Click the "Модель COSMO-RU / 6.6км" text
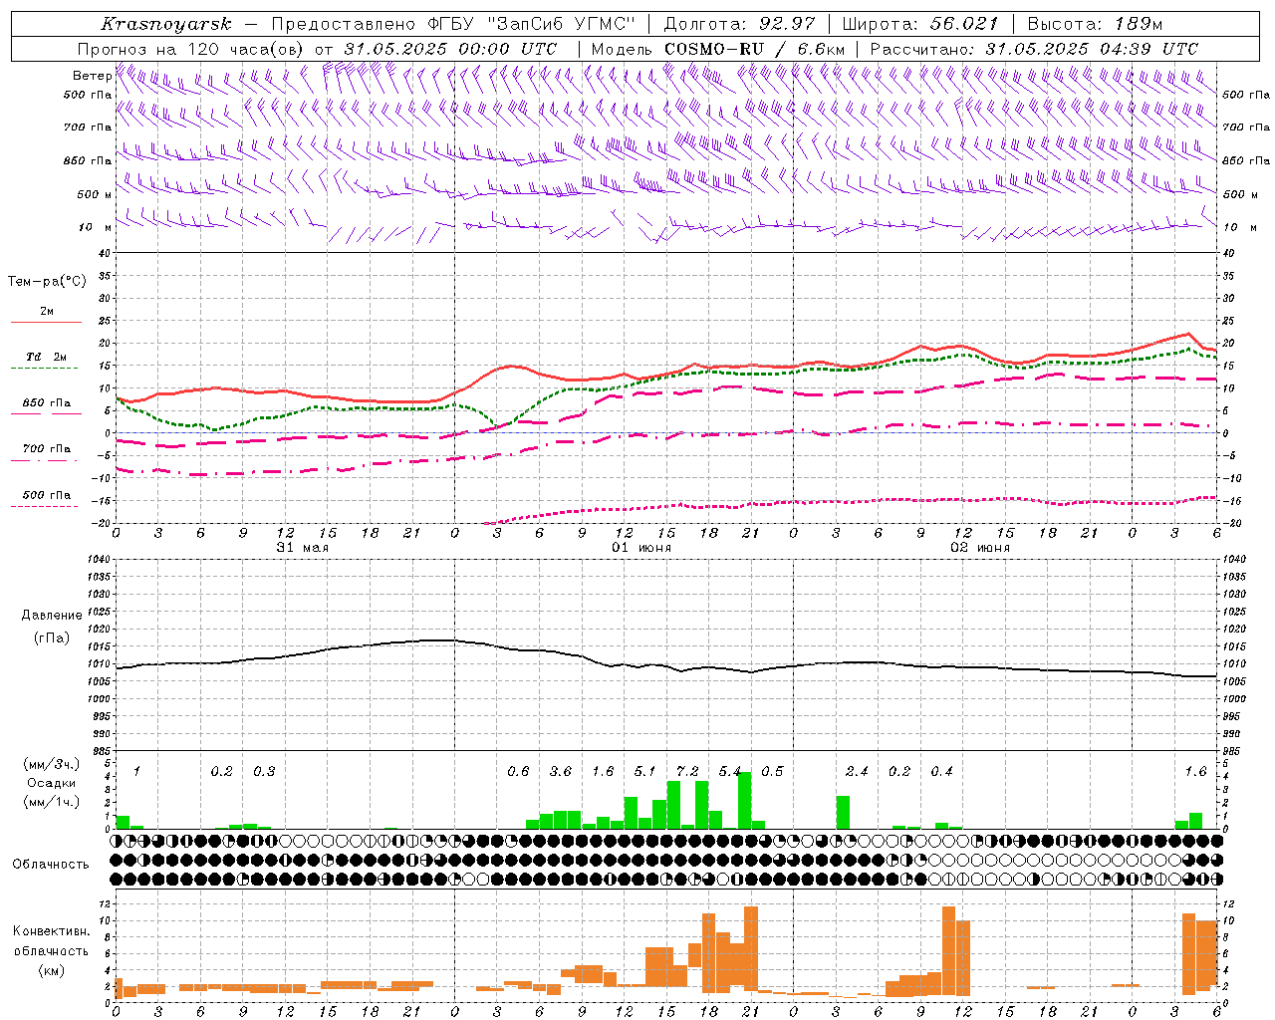The image size is (1275, 1020). point(718,49)
